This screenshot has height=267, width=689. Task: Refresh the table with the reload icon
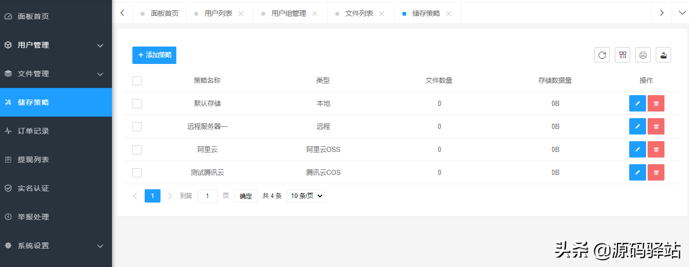tap(602, 55)
